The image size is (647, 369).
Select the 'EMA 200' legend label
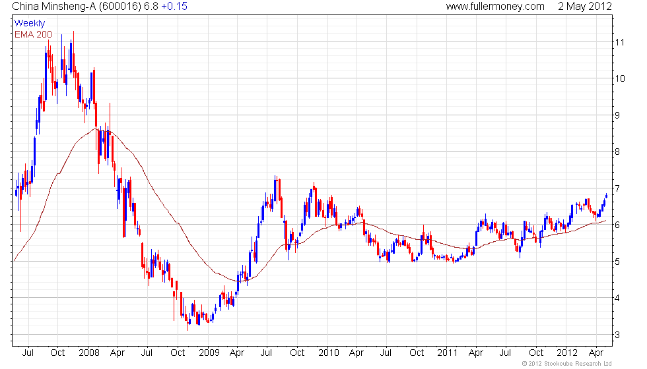tap(33, 34)
